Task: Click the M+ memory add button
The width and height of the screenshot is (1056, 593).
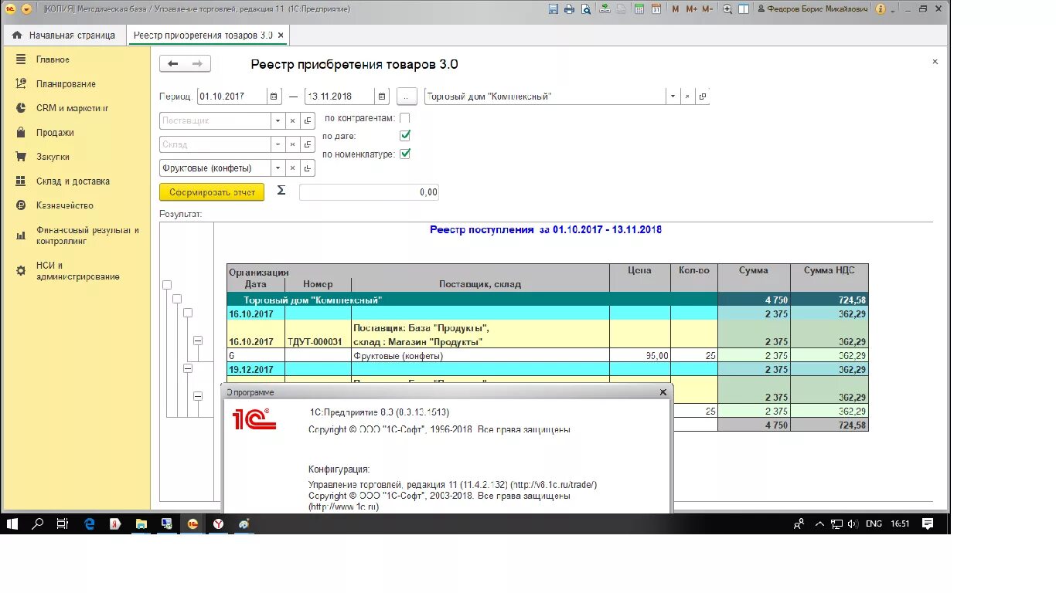Action: tap(691, 9)
